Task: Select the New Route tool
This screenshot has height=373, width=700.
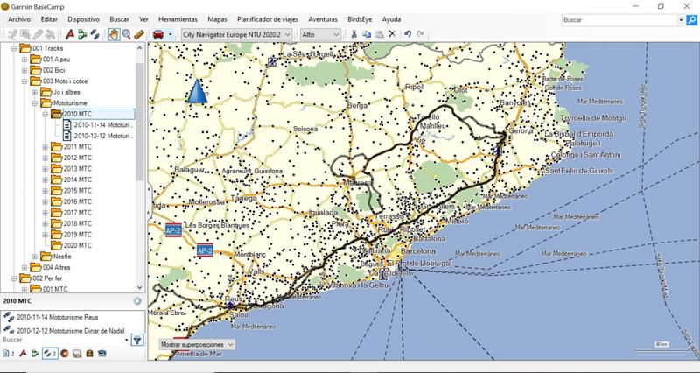Action: pos(82,34)
